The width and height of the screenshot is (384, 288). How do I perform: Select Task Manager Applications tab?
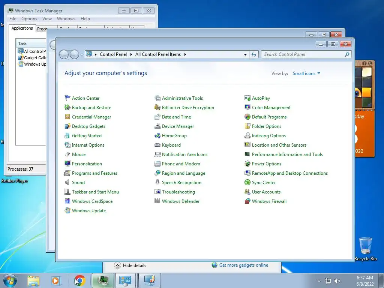pos(22,28)
